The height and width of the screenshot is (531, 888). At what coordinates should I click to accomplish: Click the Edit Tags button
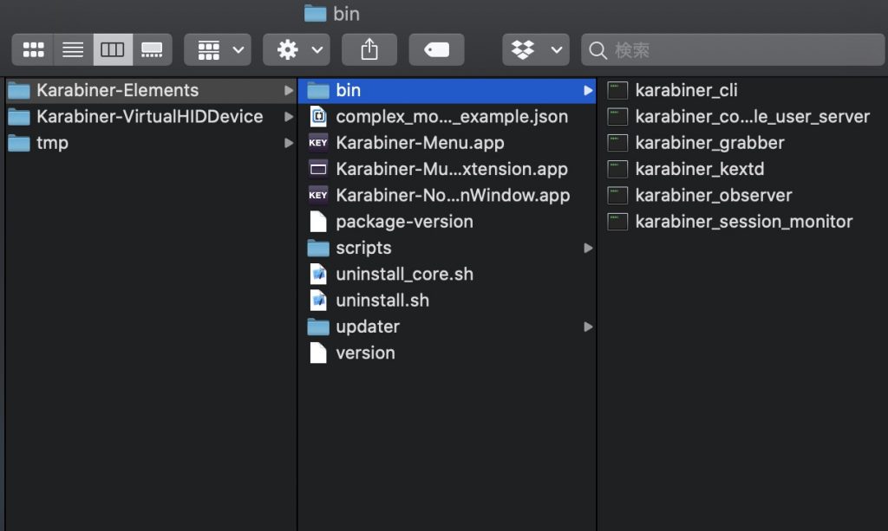(x=437, y=49)
